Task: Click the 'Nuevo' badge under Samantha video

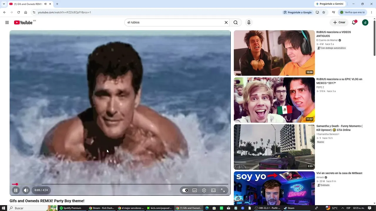Action: pyautogui.click(x=320, y=142)
